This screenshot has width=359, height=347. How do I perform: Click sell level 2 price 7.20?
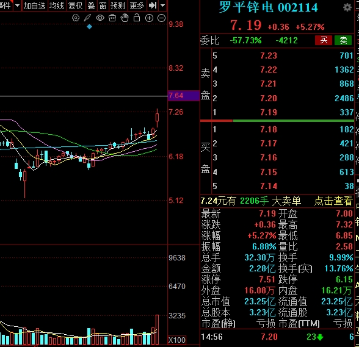tap(269, 98)
